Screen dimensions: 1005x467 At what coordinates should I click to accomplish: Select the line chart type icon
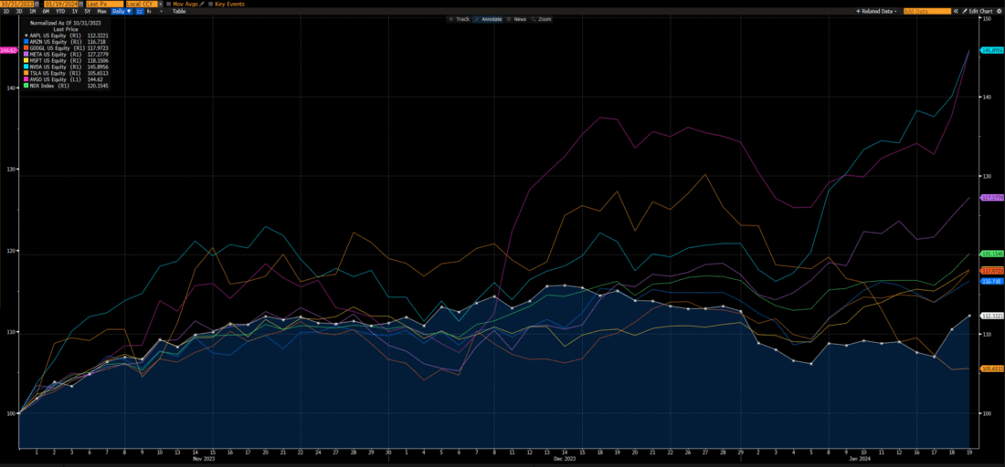(x=140, y=12)
